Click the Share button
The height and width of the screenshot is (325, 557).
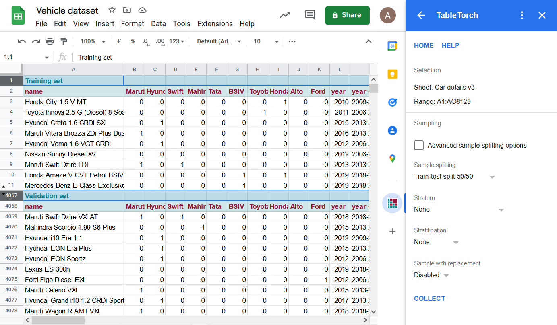(x=347, y=15)
